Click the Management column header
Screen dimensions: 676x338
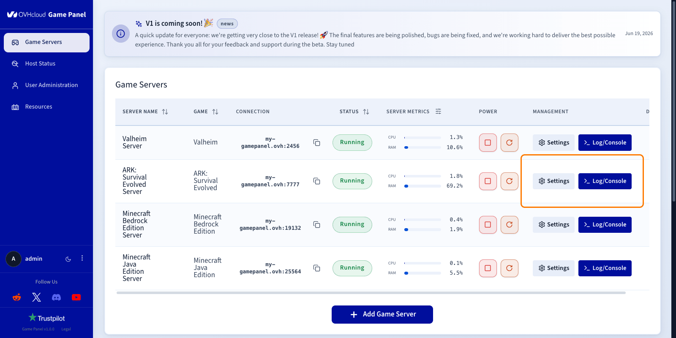pyautogui.click(x=551, y=112)
